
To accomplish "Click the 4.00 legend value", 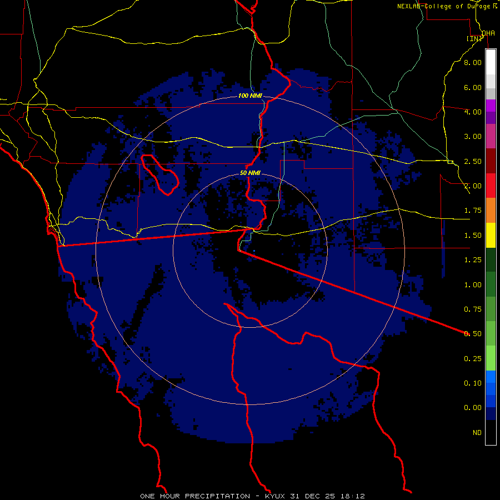I will tap(473, 112).
